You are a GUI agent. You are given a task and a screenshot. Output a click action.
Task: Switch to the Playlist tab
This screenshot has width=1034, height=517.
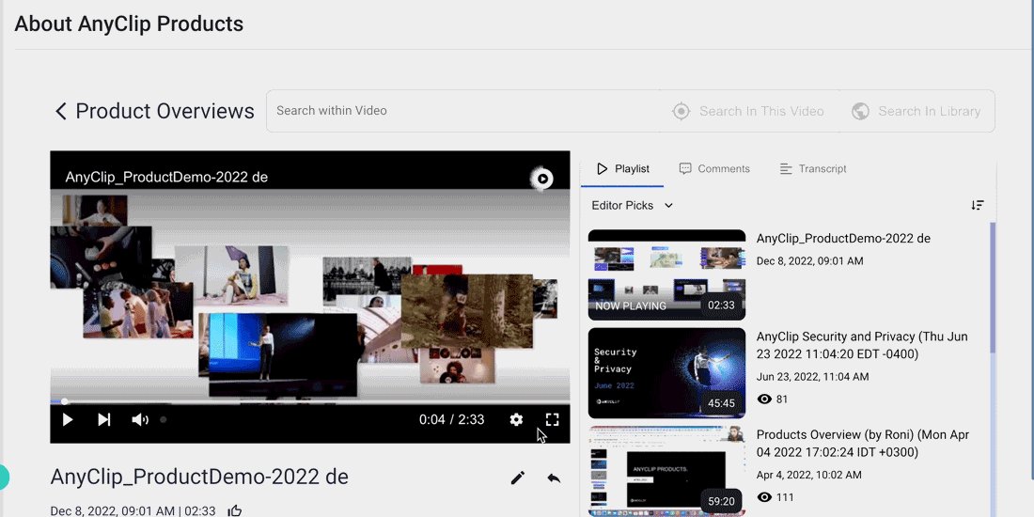coord(622,169)
